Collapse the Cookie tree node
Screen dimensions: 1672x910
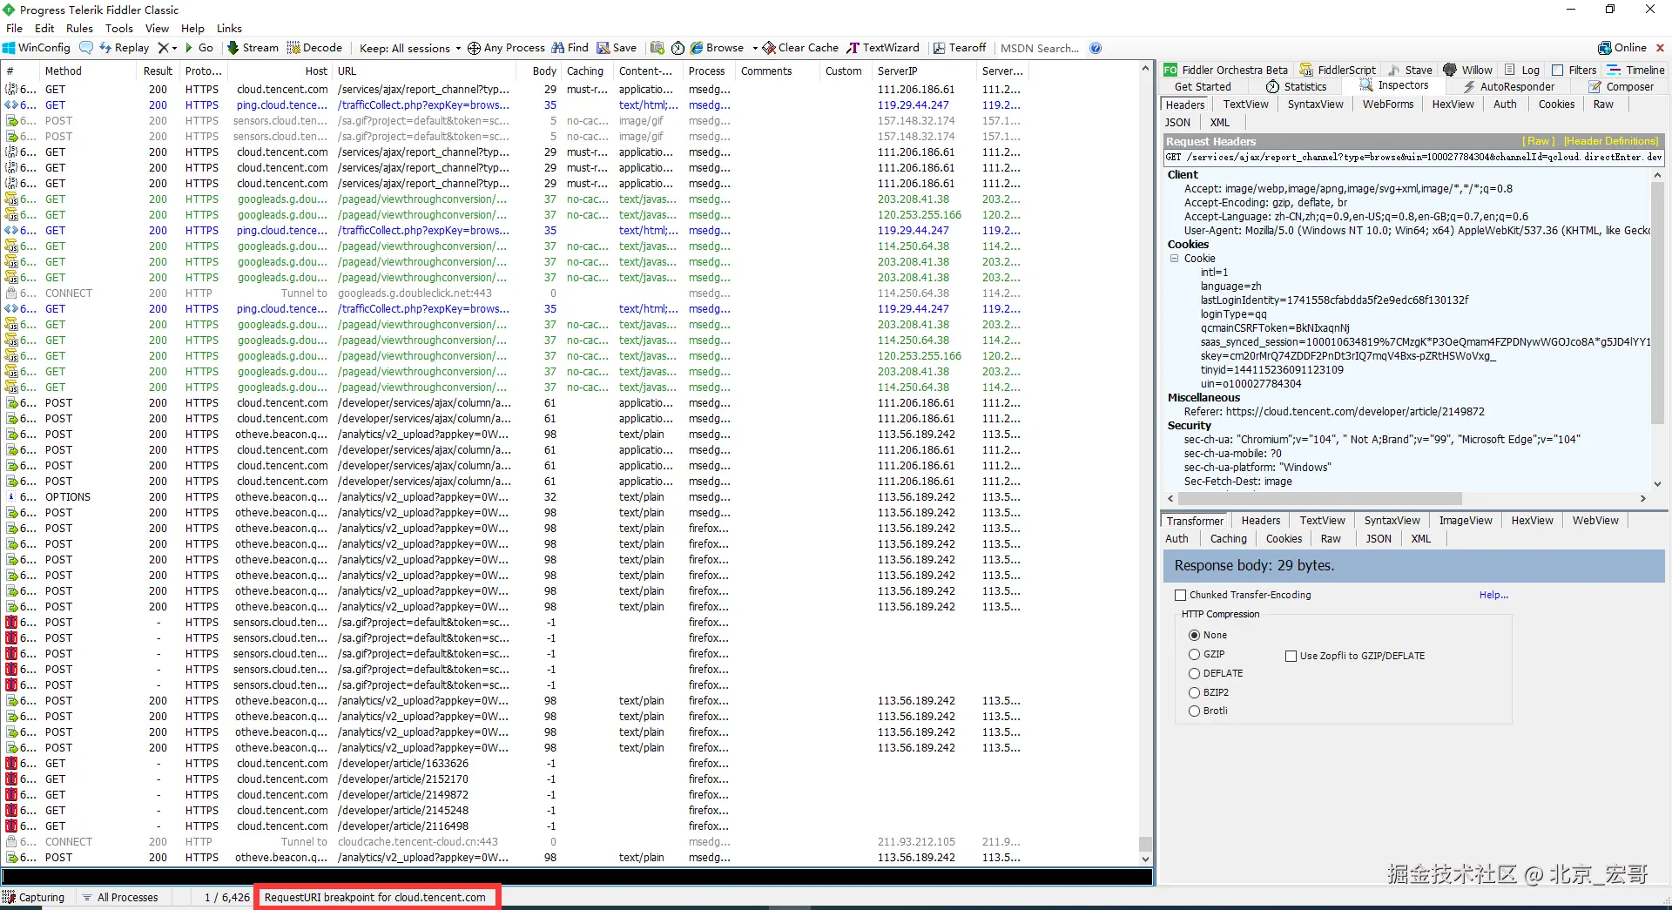pyautogui.click(x=1174, y=259)
